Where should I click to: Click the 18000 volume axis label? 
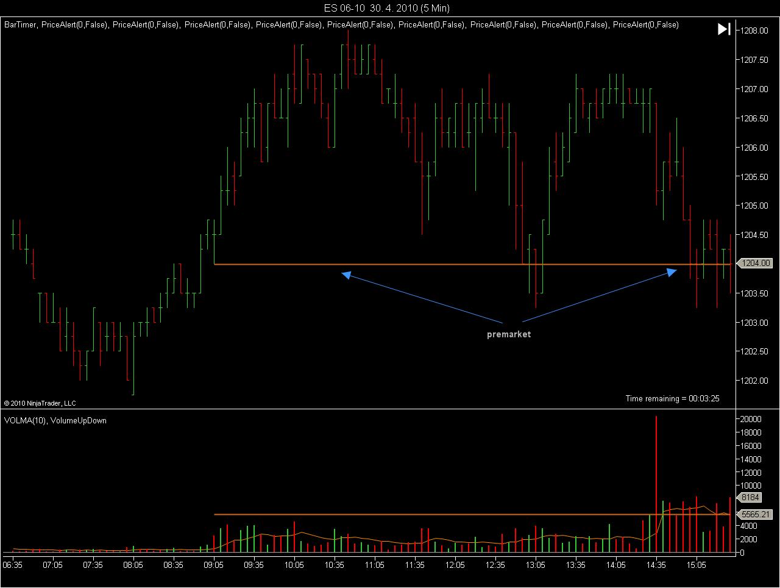point(751,432)
